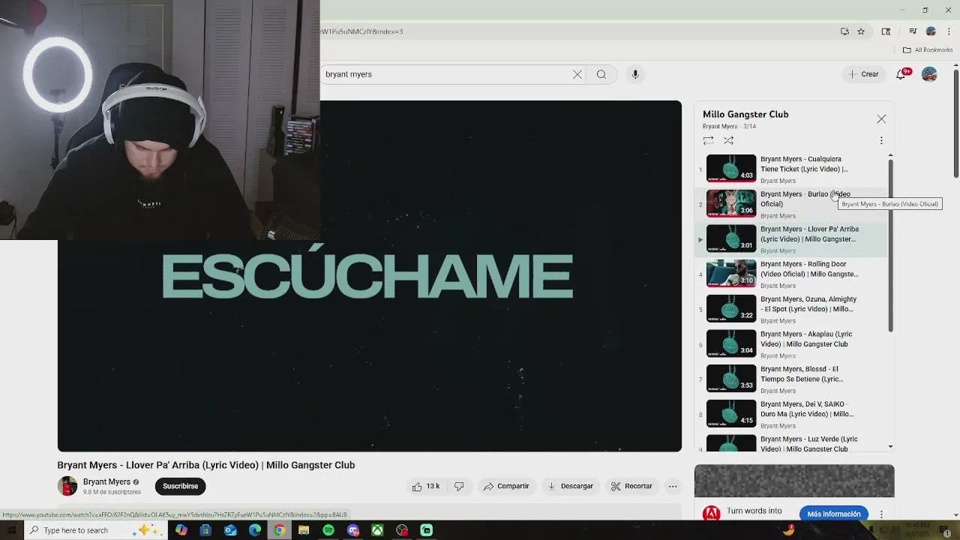Open Chrome taskbar icon
The height and width of the screenshot is (540, 960).
pyautogui.click(x=279, y=530)
